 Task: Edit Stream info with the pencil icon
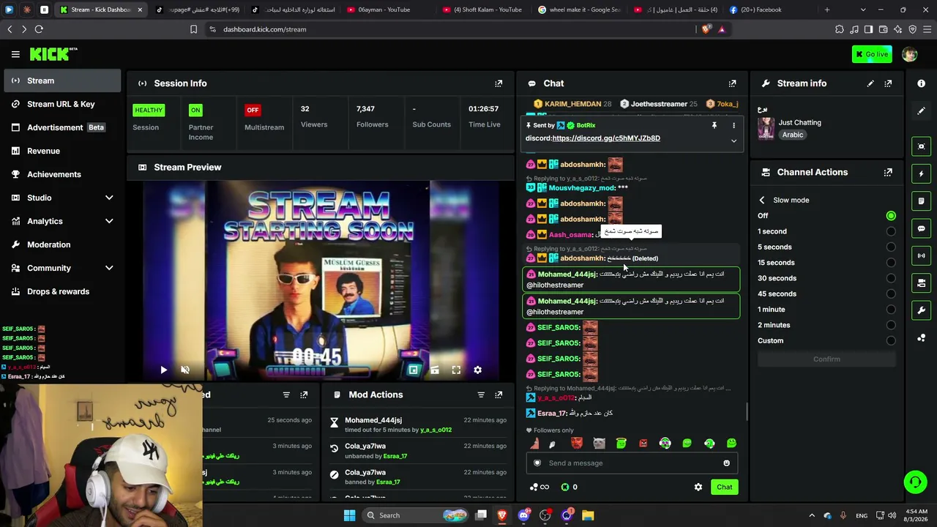(x=870, y=83)
